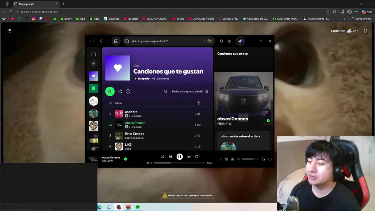The height and width of the screenshot is (211, 375).
Task: Add page to favorites with star icon
Action: click(x=327, y=12)
